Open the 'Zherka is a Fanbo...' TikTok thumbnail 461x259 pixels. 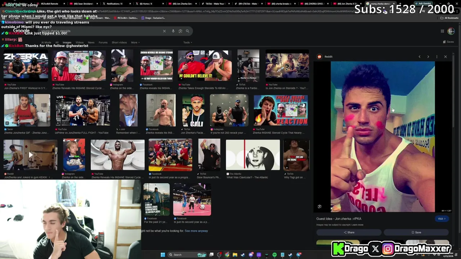click(248, 65)
